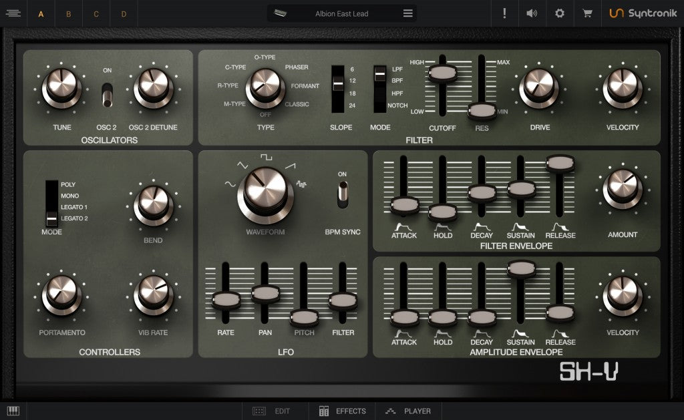Click the PLAYER button
The height and width of the screenshot is (420, 684).
click(408, 411)
